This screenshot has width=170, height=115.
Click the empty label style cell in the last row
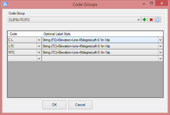pyautogui.click(x=100, y=59)
